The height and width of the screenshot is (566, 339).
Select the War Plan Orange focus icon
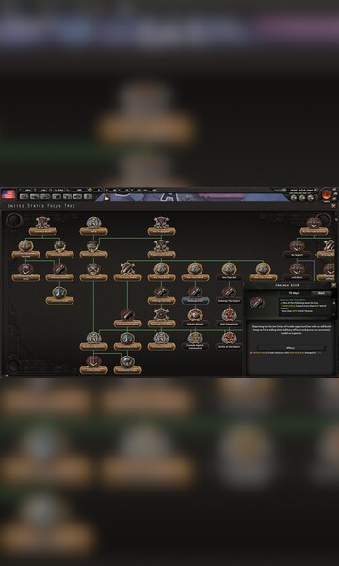click(x=263, y=269)
